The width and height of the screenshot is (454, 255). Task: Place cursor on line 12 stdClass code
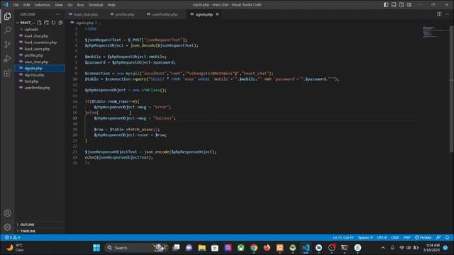pyautogui.click(x=154, y=90)
